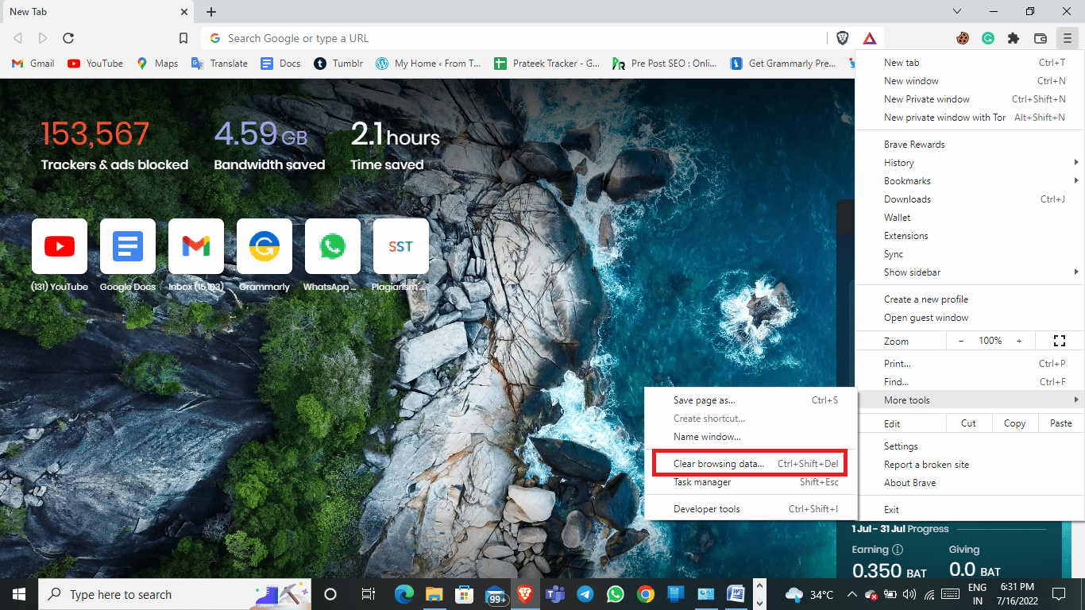Viewport: 1085px width, 610px height.
Task: Open the Translate bookmark
Action: tap(220, 64)
